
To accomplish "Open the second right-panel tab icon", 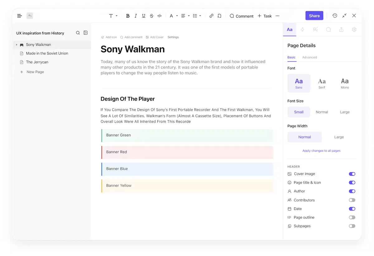I will pos(302,30).
